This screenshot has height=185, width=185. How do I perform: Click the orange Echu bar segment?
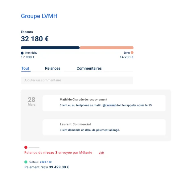pyautogui.click(x=106, y=48)
